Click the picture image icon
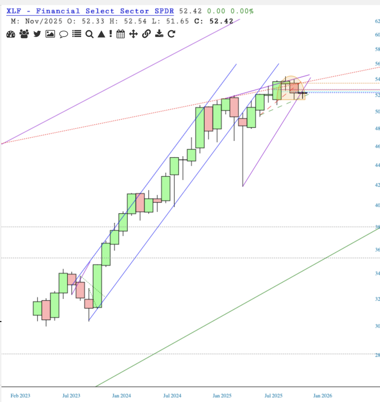Viewport: 380px width, 402px height. coord(50,34)
